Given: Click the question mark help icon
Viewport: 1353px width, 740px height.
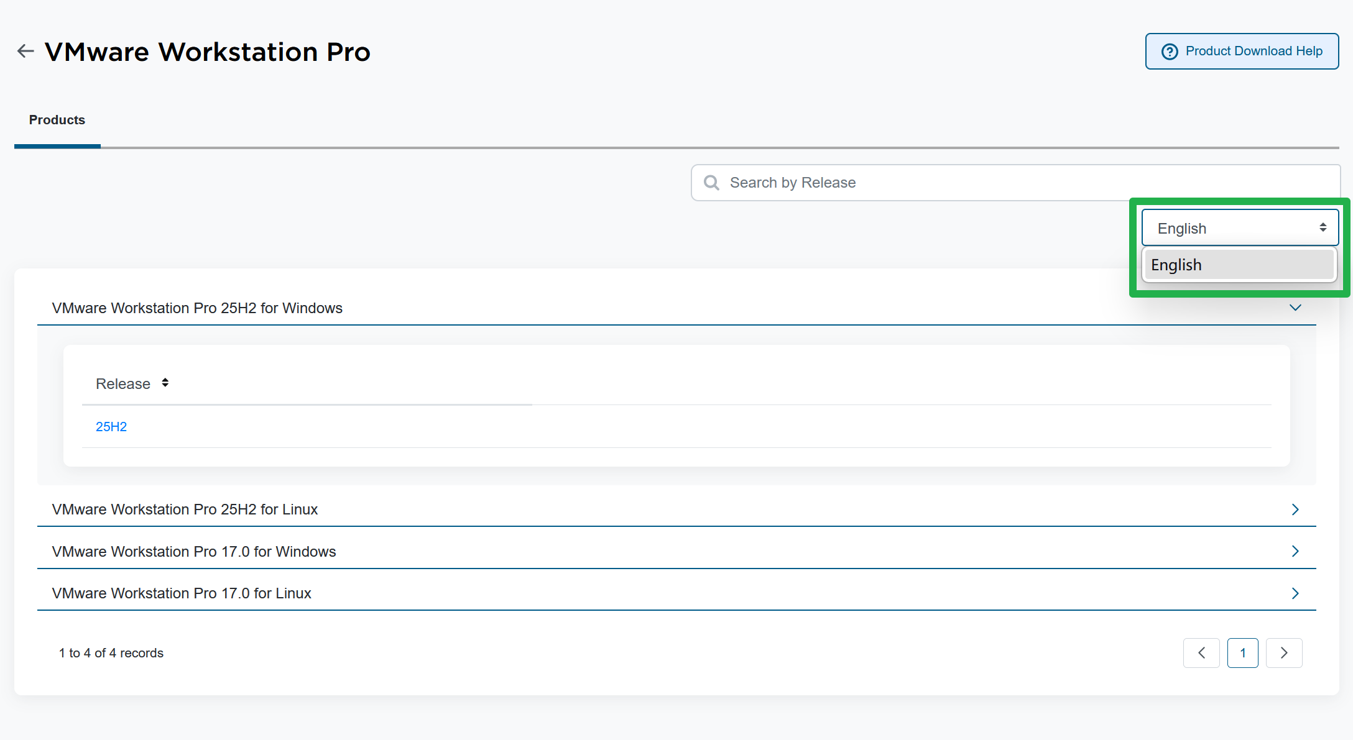Looking at the screenshot, I should coord(1170,52).
